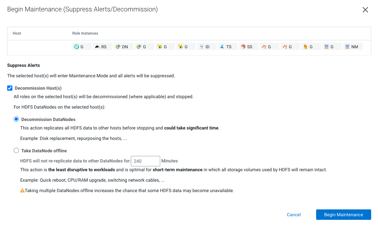Choose the Decommission DataNodes option
Image resolution: width=378 pixels, height=227 pixels.
[x=16, y=119]
